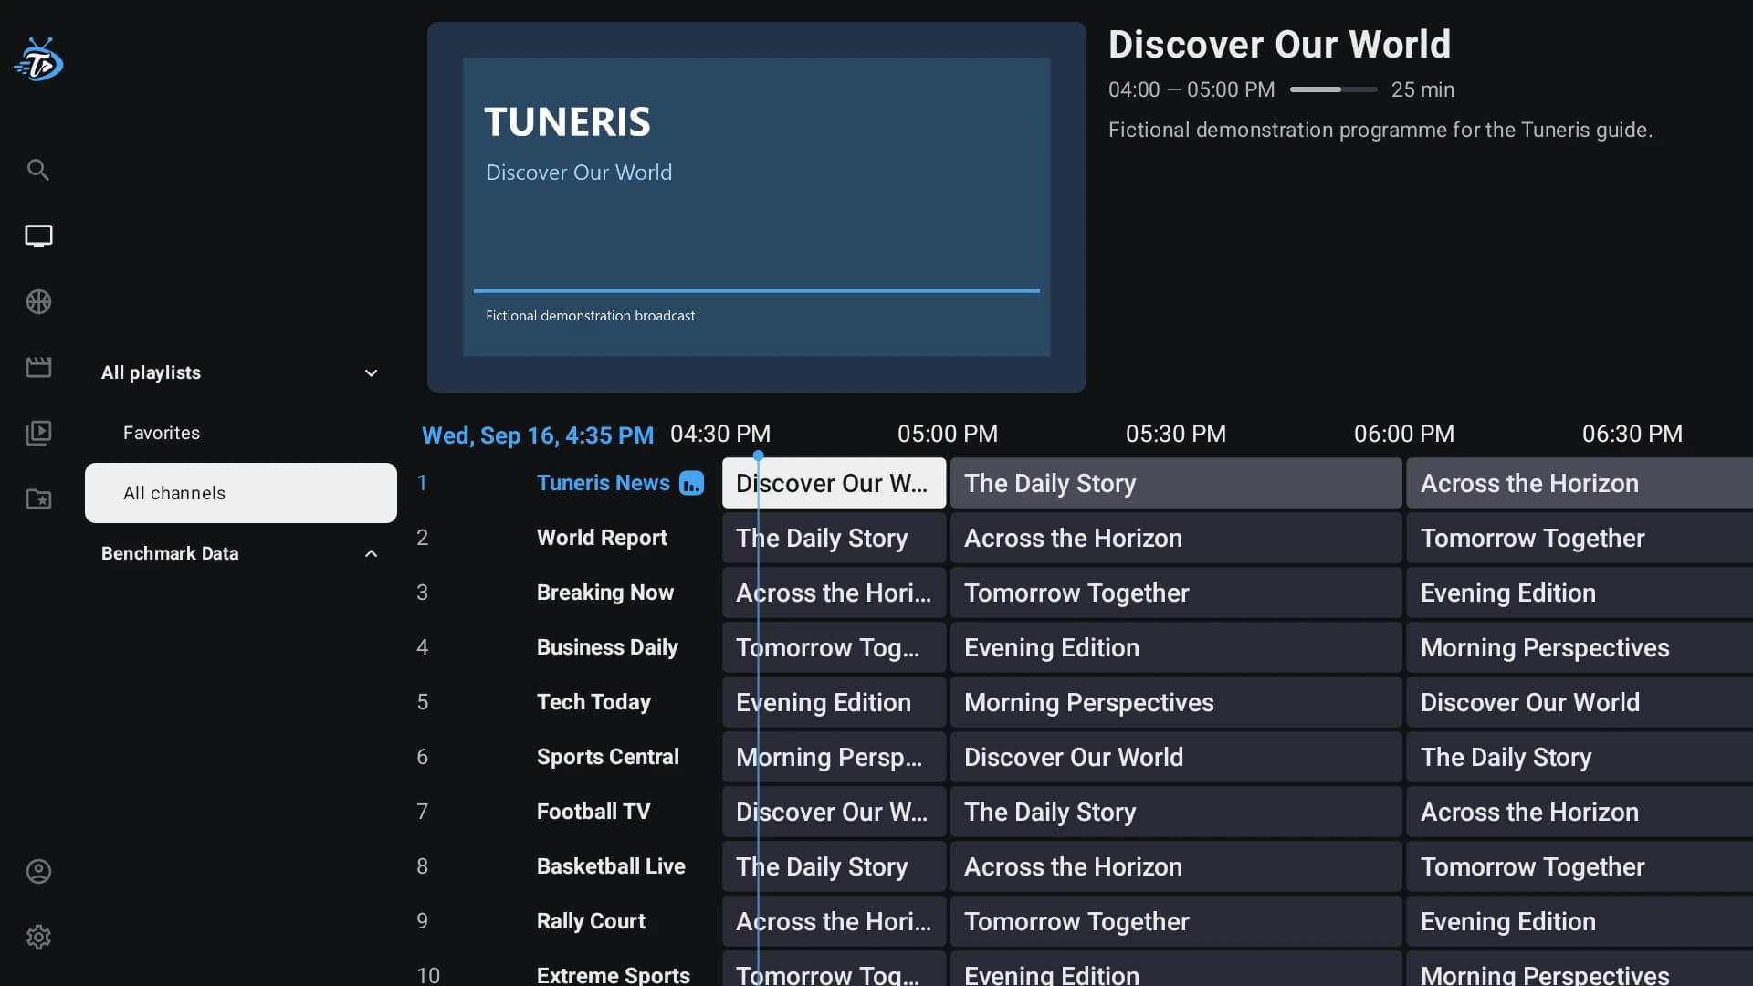Screen dimensions: 1753x986
Task: Click the All playlists header label
Action: tap(151, 372)
